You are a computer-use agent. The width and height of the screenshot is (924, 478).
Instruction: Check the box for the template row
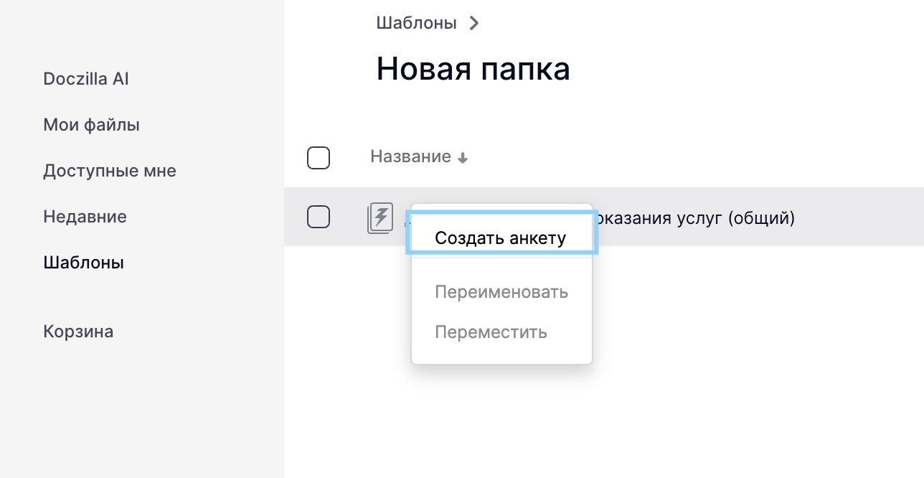(x=319, y=217)
